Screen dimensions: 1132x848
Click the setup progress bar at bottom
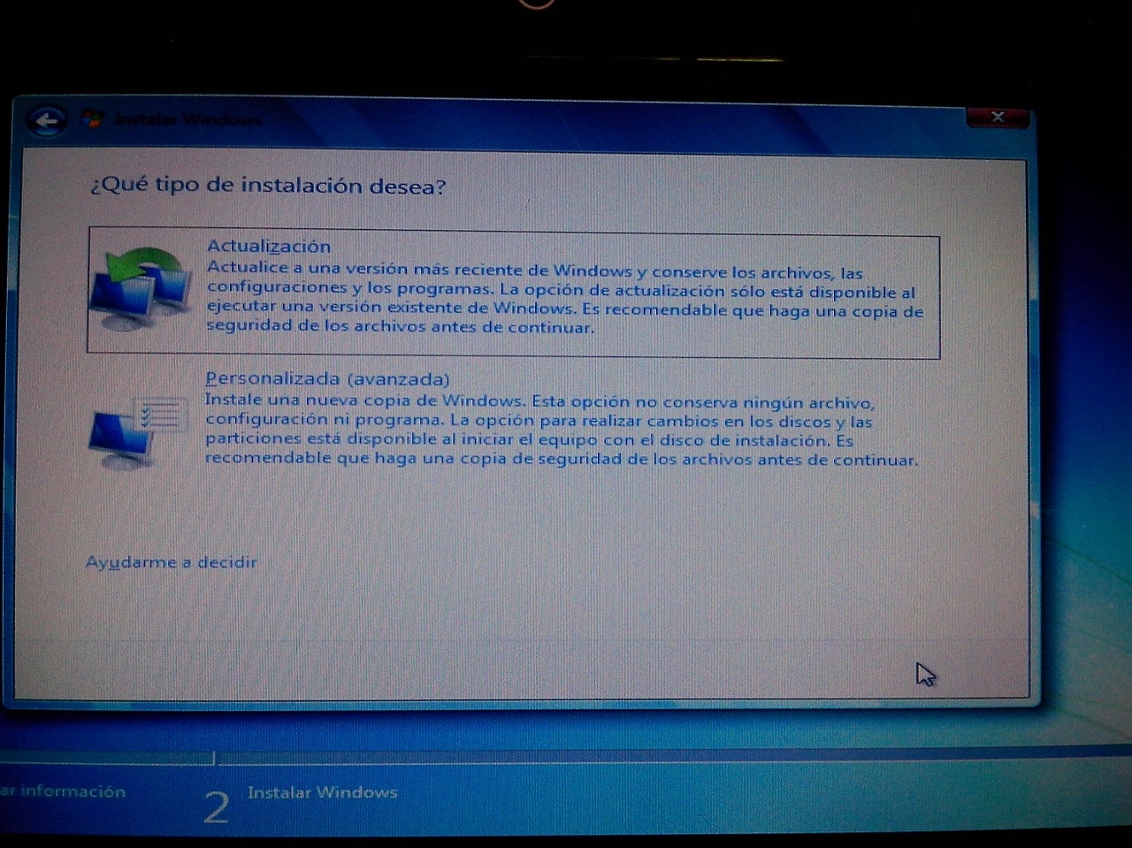(566, 758)
